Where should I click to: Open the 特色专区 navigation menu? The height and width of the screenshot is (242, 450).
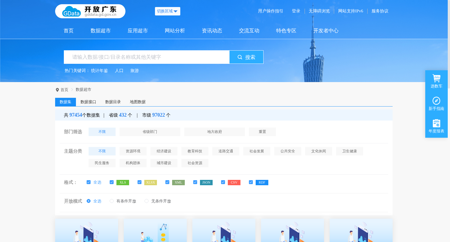(286, 31)
